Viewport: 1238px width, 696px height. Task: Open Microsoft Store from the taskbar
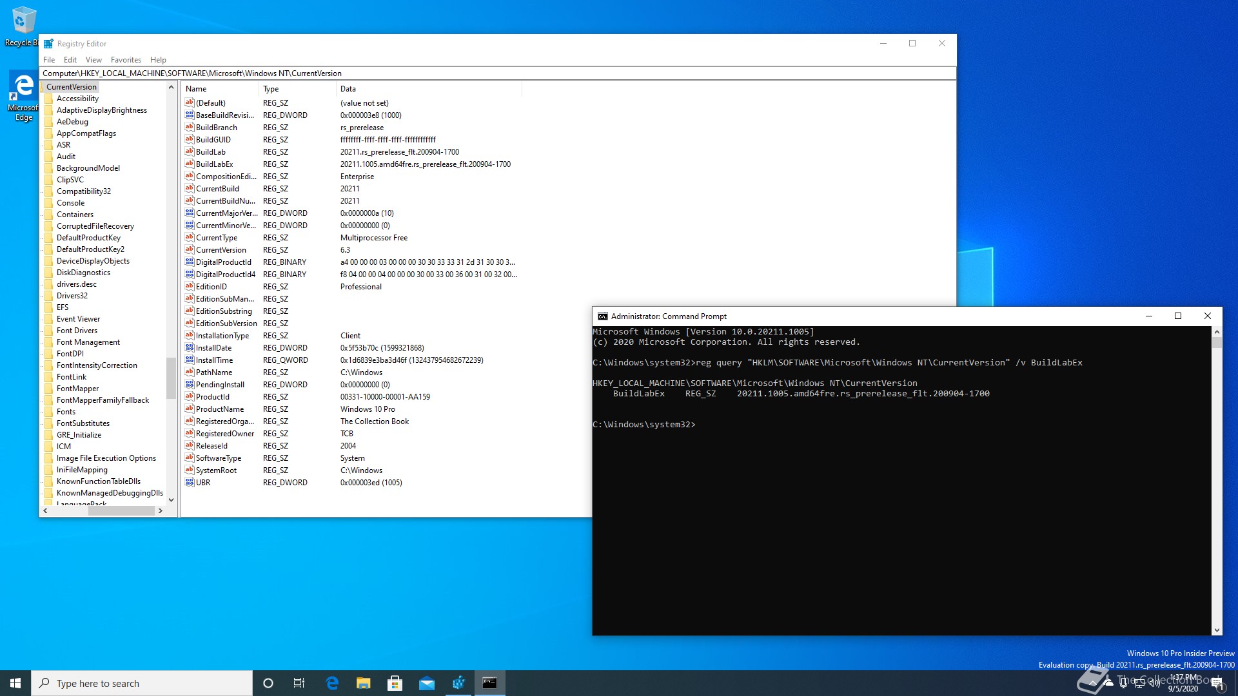coord(395,683)
